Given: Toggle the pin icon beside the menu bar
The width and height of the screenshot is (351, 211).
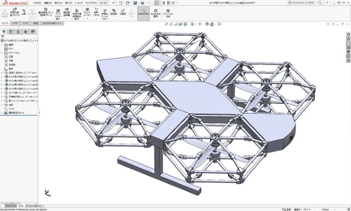Looking at the screenshot, I should 113,3.
